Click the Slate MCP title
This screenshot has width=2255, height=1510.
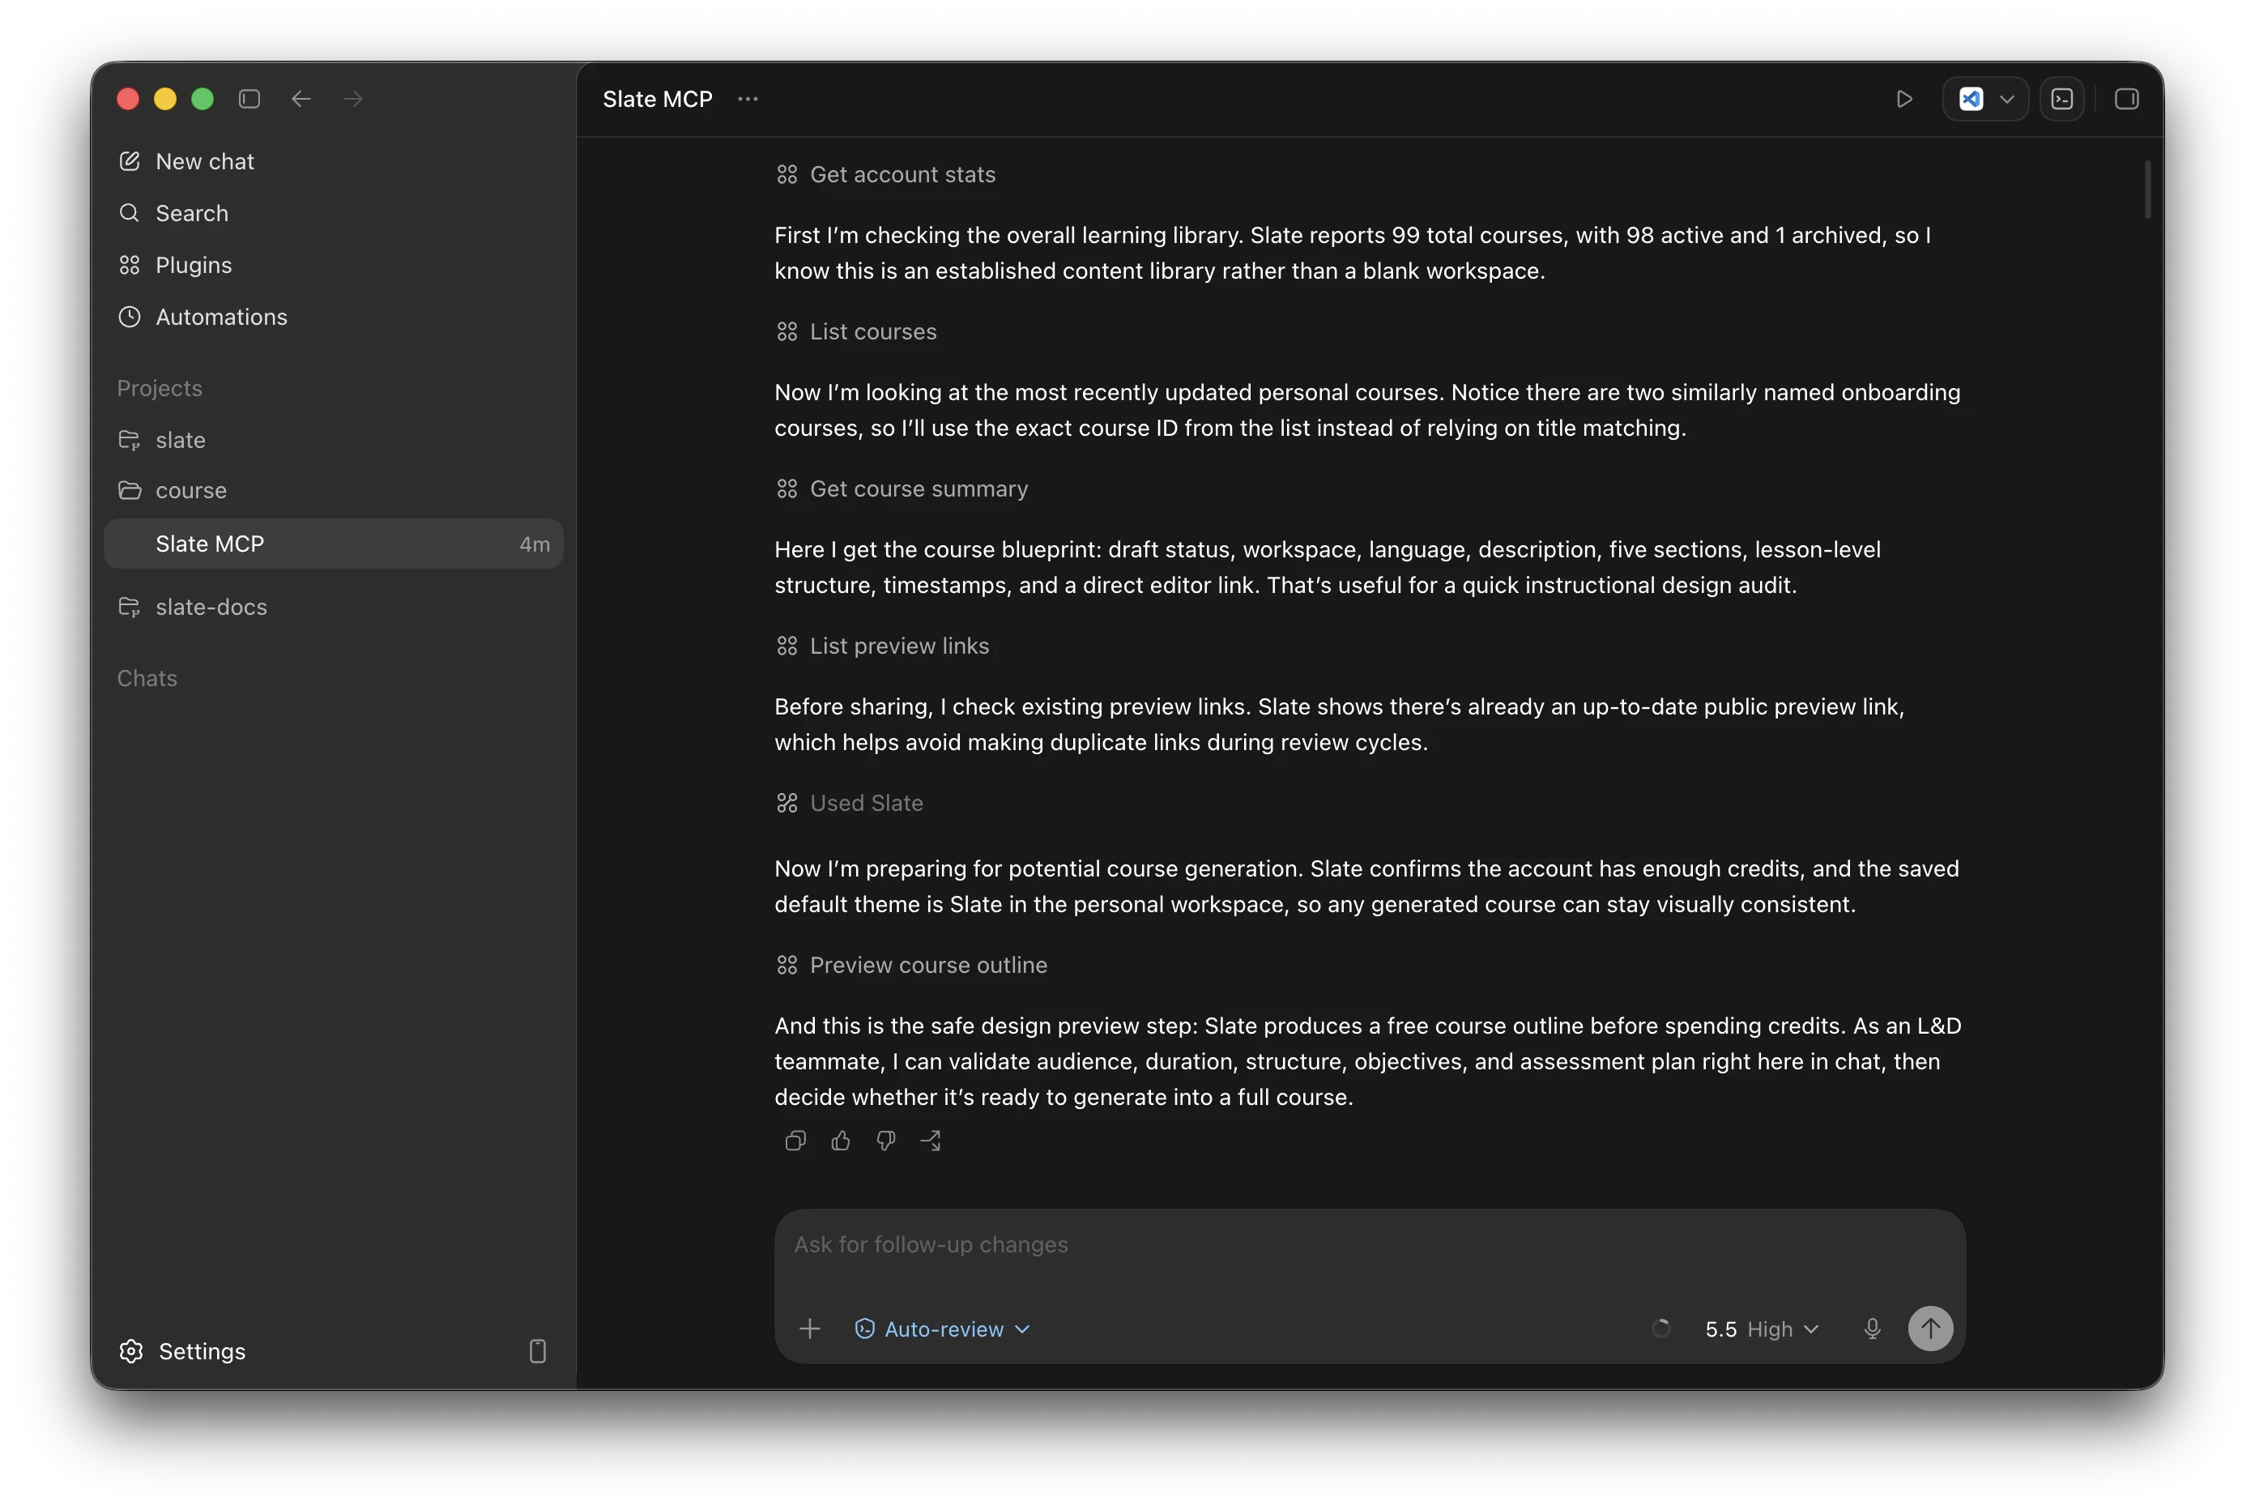658,99
